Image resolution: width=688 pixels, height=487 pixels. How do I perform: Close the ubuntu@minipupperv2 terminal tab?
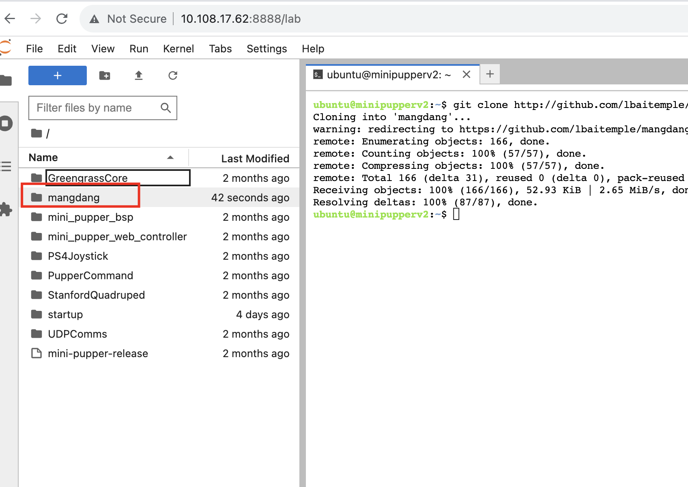pyautogui.click(x=467, y=75)
